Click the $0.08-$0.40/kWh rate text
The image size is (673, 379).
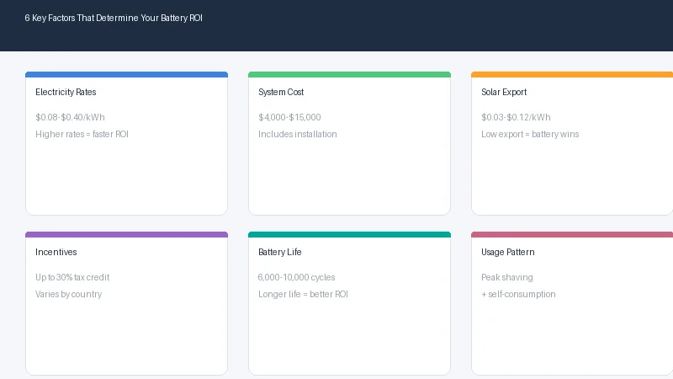coord(70,117)
